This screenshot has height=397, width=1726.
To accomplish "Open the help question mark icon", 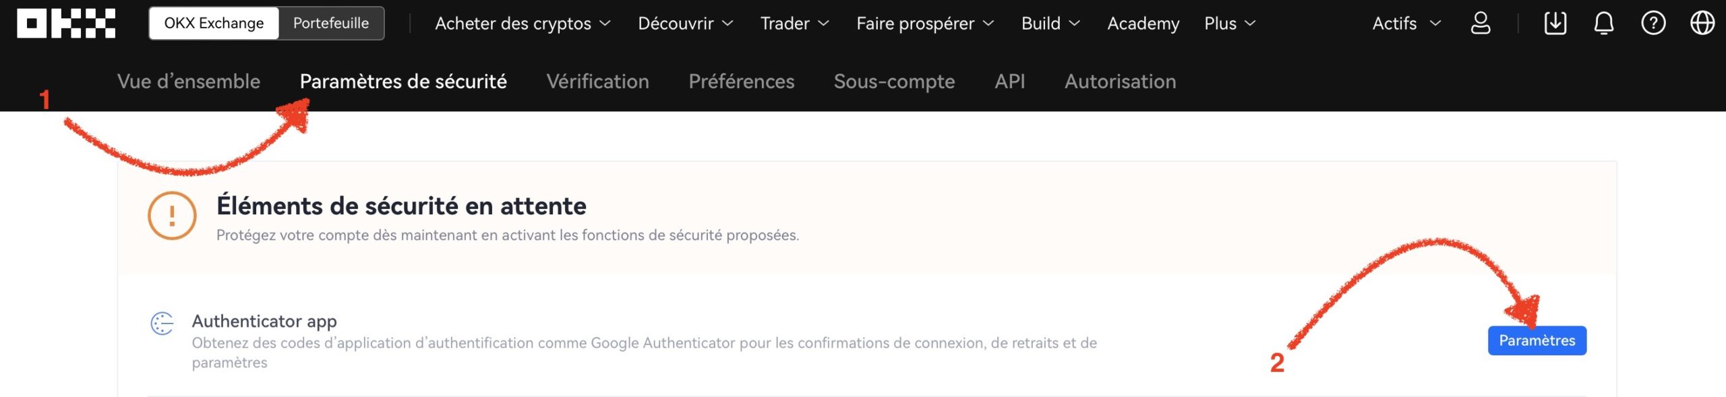I will tap(1653, 23).
